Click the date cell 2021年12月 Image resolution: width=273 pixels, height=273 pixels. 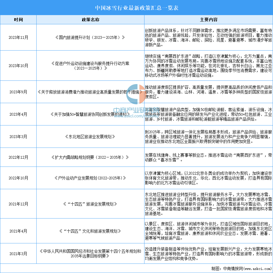pos(18,204)
